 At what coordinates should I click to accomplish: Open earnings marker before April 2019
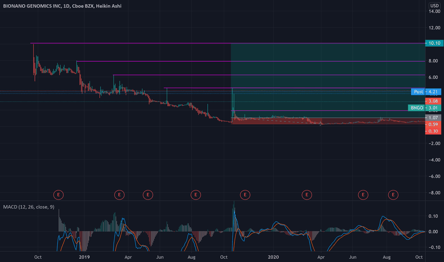point(119,195)
